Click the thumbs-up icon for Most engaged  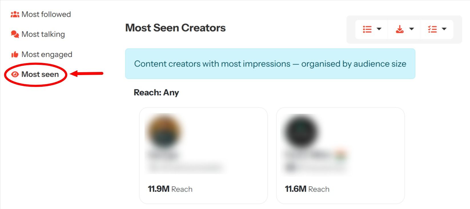click(15, 54)
